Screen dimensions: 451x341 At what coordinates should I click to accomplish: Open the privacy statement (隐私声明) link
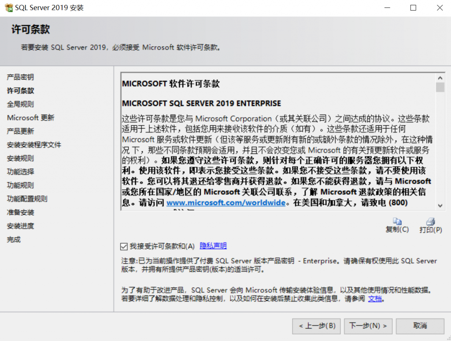213,246
